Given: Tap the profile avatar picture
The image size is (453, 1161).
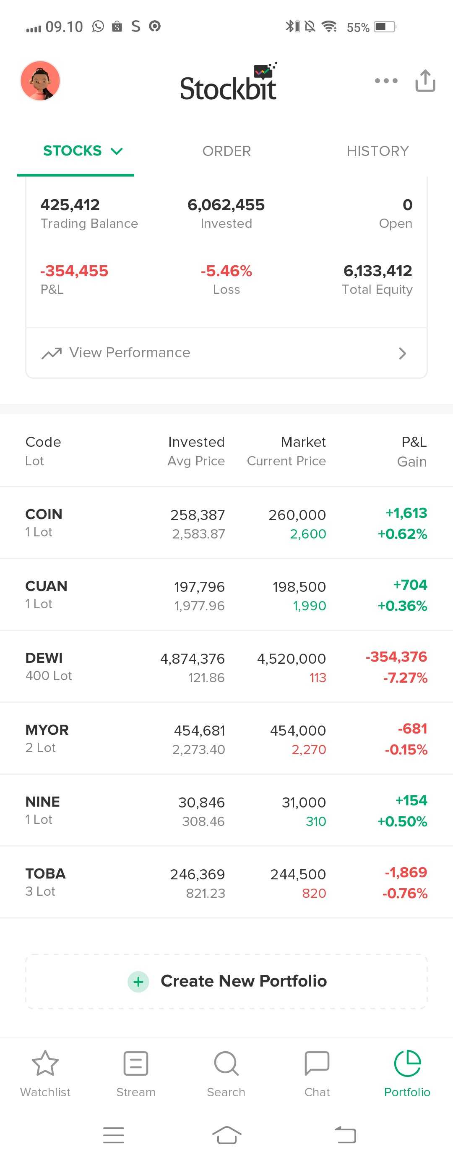Looking at the screenshot, I should (41, 81).
